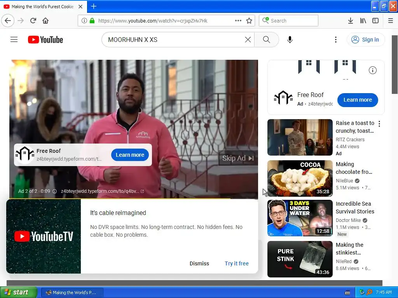Click the Firefox forward arrow
The height and width of the screenshot is (298, 398).
click(21, 21)
